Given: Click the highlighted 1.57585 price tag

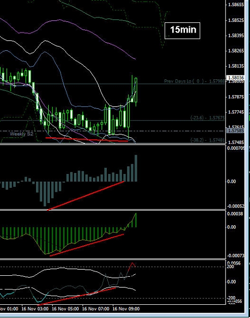Looking at the screenshot, I should point(235,130).
